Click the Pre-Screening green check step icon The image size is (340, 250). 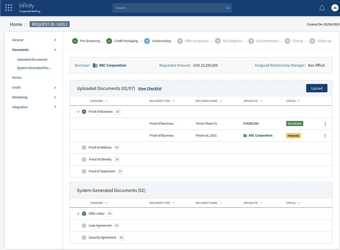pyautogui.click(x=75, y=41)
